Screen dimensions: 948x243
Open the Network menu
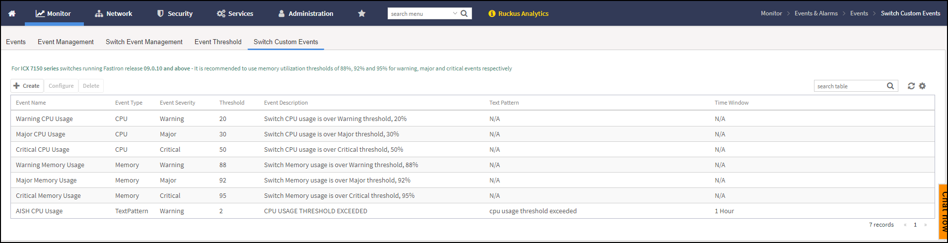click(114, 13)
